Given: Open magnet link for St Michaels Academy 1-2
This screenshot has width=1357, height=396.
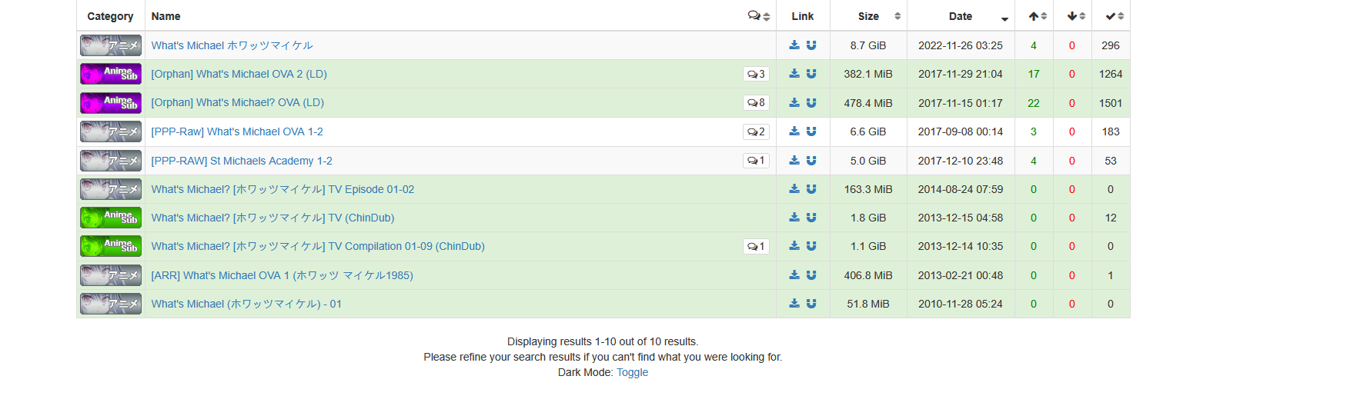Looking at the screenshot, I should tap(811, 161).
